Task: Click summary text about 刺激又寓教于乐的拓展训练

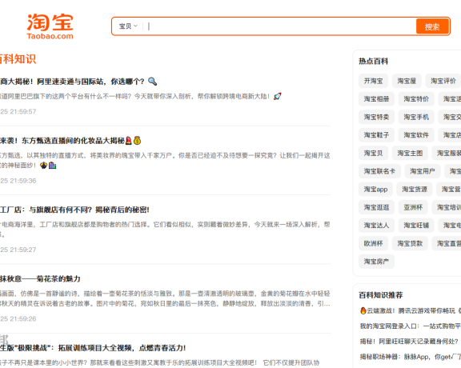Action: (x=159, y=362)
